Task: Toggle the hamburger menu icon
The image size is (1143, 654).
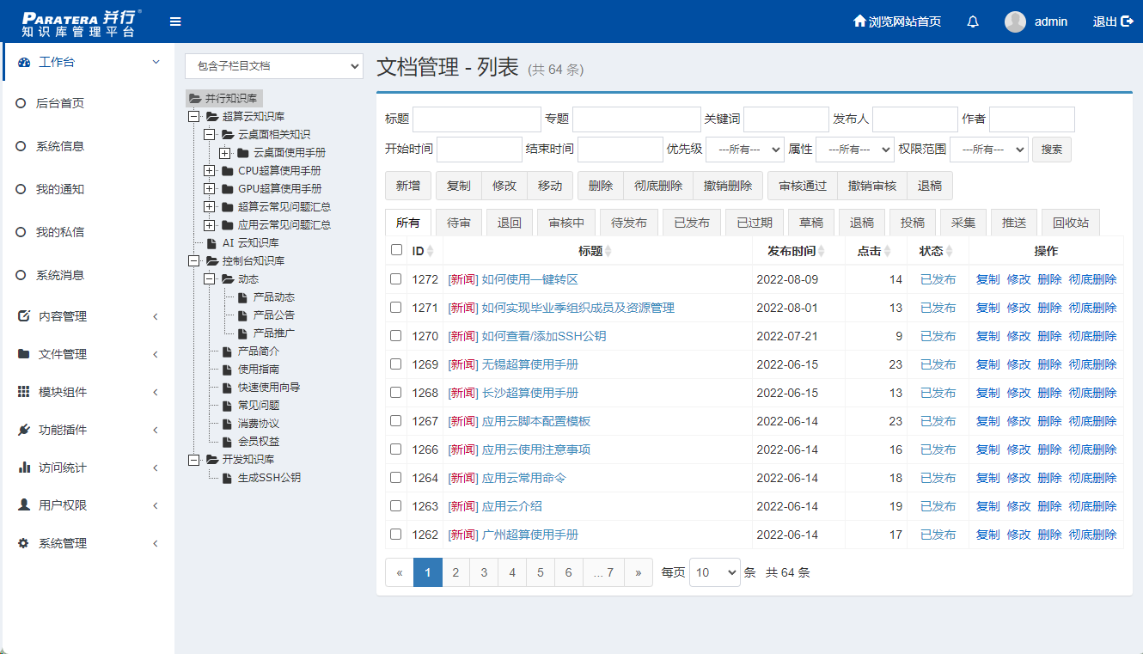Action: click(175, 21)
